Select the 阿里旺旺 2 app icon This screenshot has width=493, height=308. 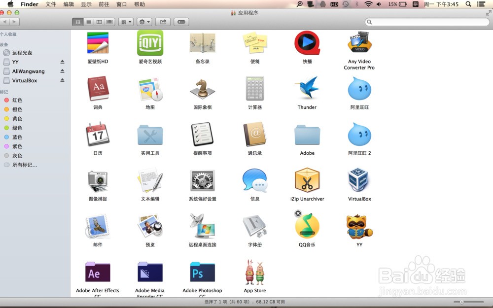[359, 135]
